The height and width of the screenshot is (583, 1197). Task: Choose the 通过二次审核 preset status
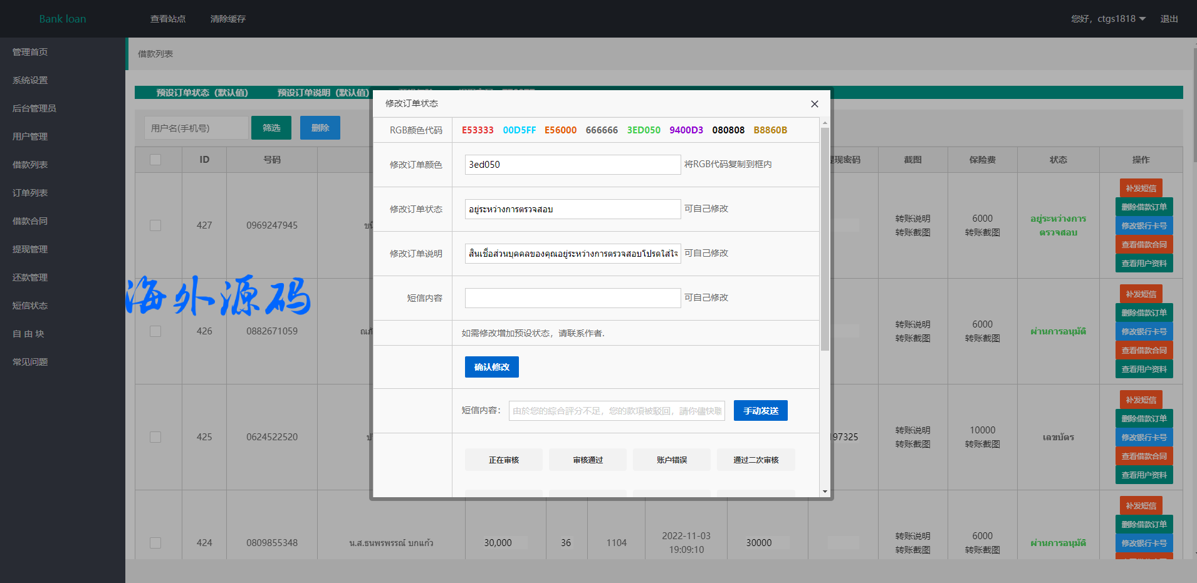coord(756,460)
